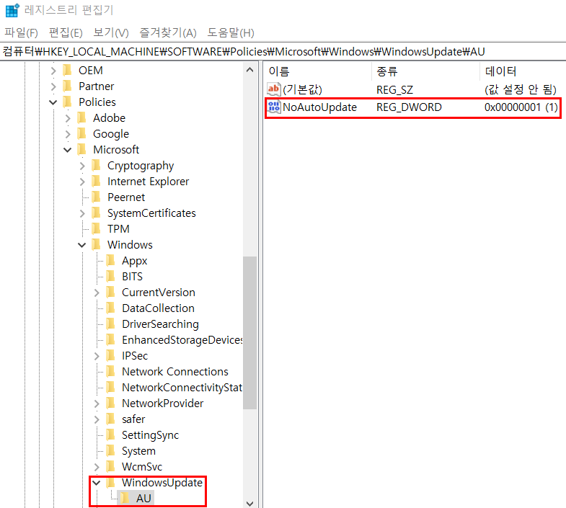Expand the Adobe key

pyautogui.click(x=68, y=118)
